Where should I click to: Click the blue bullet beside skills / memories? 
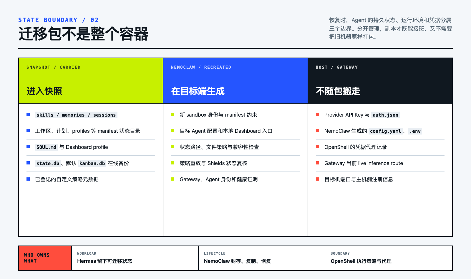point(28,115)
